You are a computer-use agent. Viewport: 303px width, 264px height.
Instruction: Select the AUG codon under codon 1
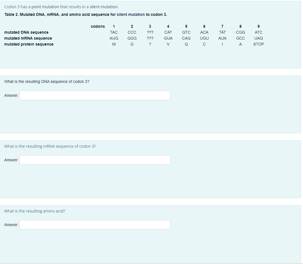114,38
